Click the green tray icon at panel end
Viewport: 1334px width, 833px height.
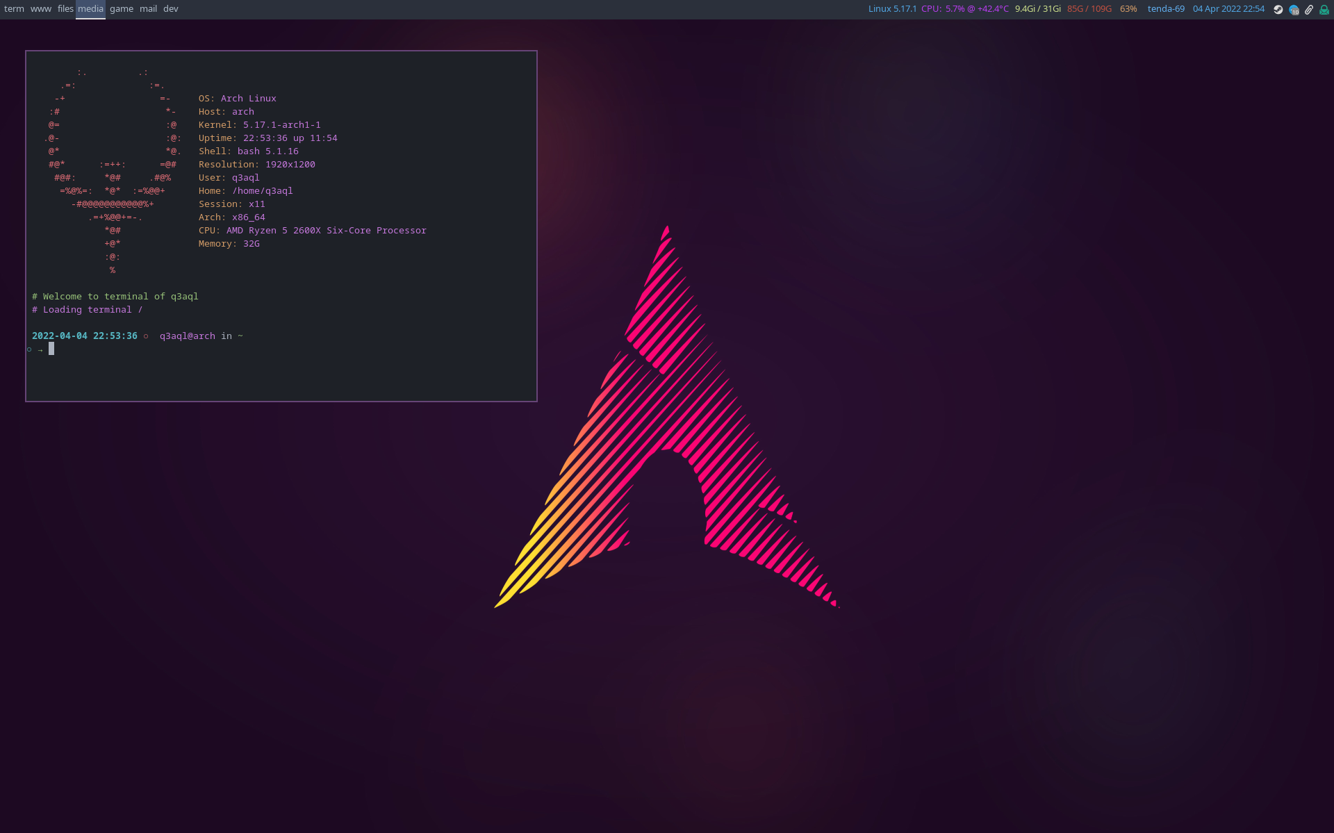point(1324,10)
